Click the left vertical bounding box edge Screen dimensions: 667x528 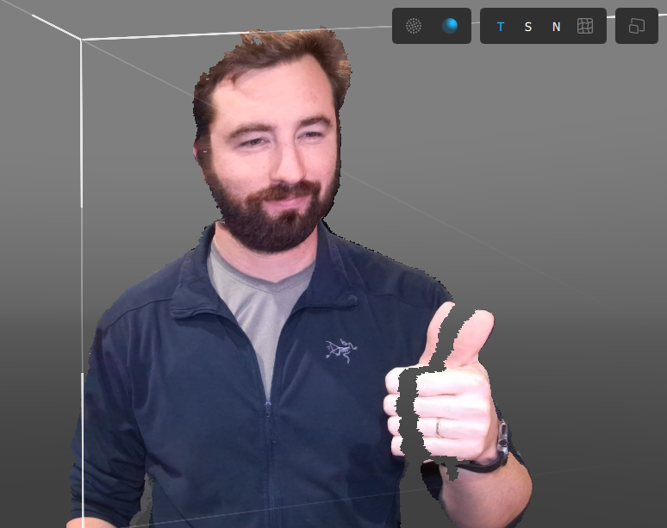click(x=82, y=258)
